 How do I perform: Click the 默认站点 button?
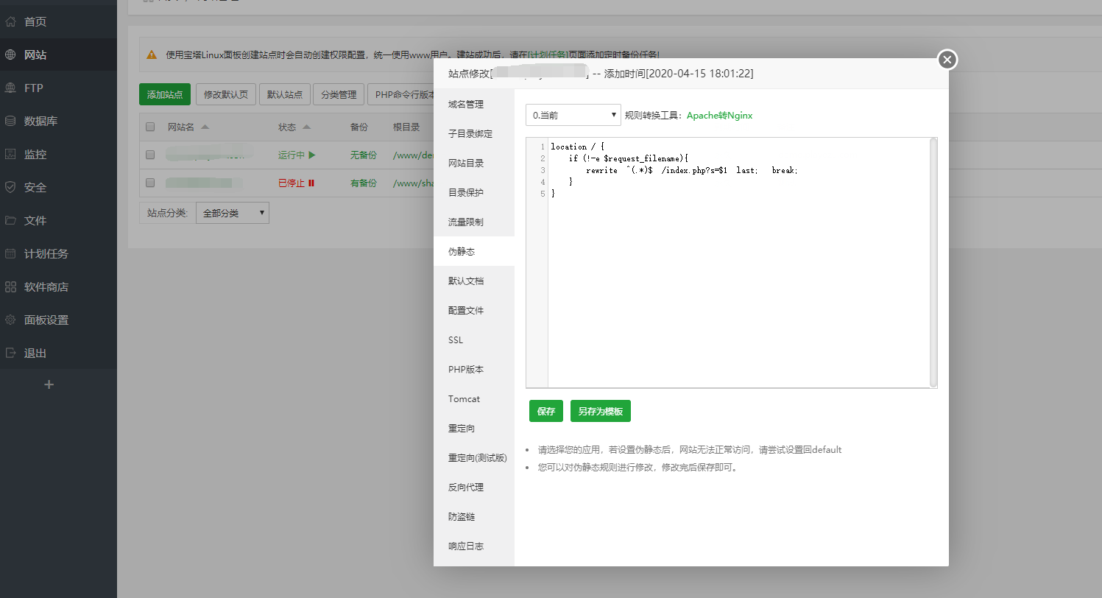click(x=285, y=94)
